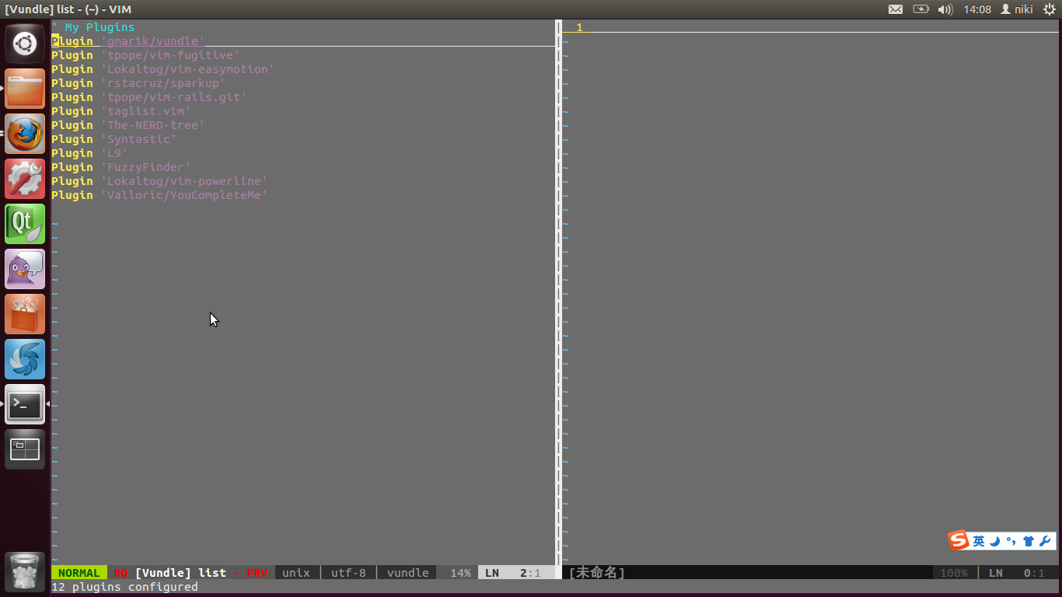This screenshot has height=597, width=1062.
Task: Open Sogou wrench settings icon
Action: [1046, 541]
